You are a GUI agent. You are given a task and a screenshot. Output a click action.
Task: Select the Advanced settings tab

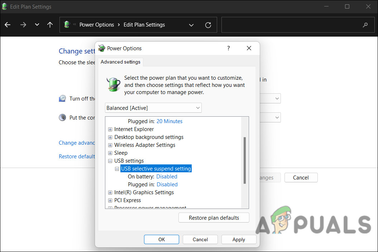120,62
